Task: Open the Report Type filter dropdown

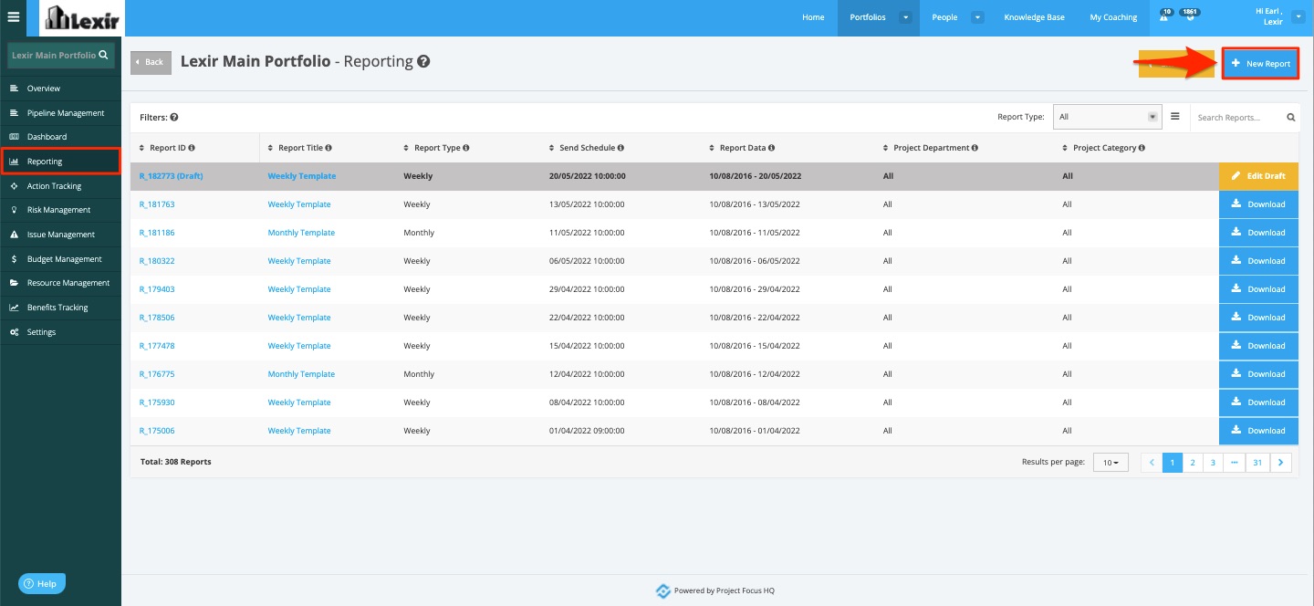Action: point(1107,117)
